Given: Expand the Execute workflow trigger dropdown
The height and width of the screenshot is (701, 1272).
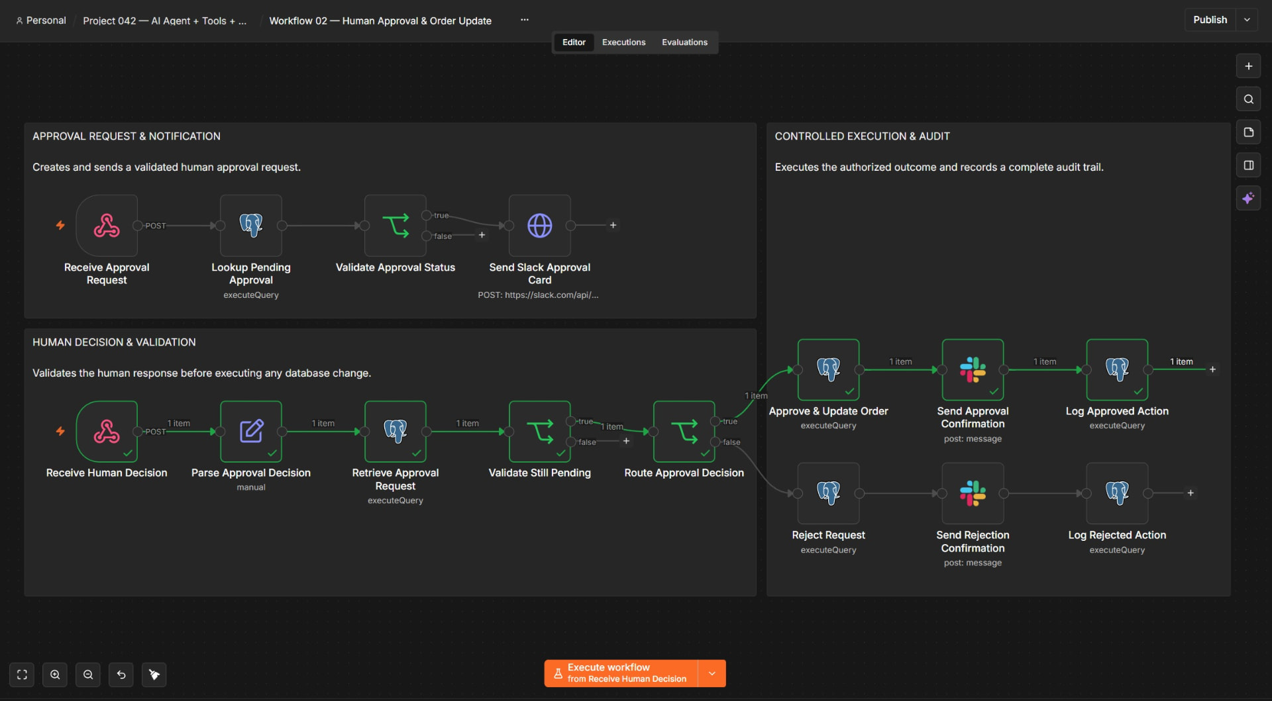Looking at the screenshot, I should [x=712, y=673].
